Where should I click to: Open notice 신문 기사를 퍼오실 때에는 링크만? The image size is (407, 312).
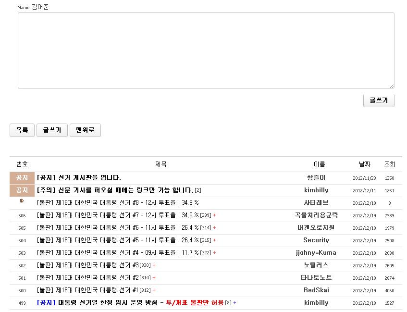pos(115,190)
